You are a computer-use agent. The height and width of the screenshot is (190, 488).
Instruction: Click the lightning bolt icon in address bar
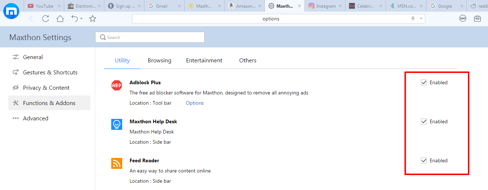pyautogui.click(x=413, y=19)
